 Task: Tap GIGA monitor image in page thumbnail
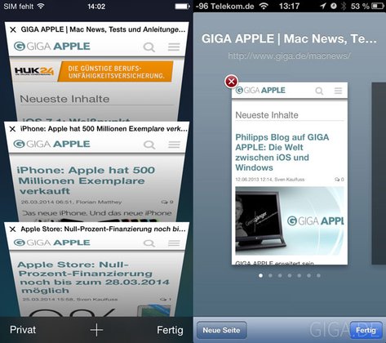tap(290, 221)
